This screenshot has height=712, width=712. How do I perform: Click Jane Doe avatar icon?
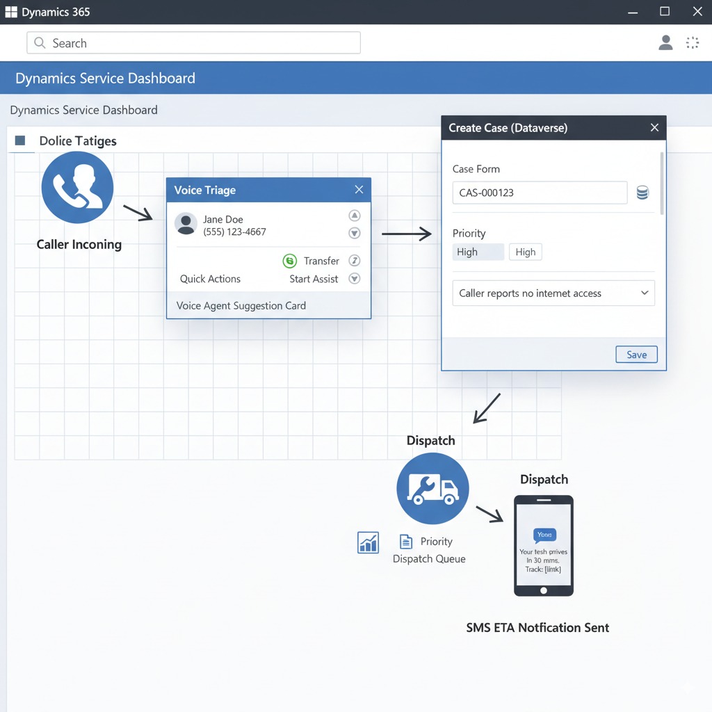[x=186, y=223]
